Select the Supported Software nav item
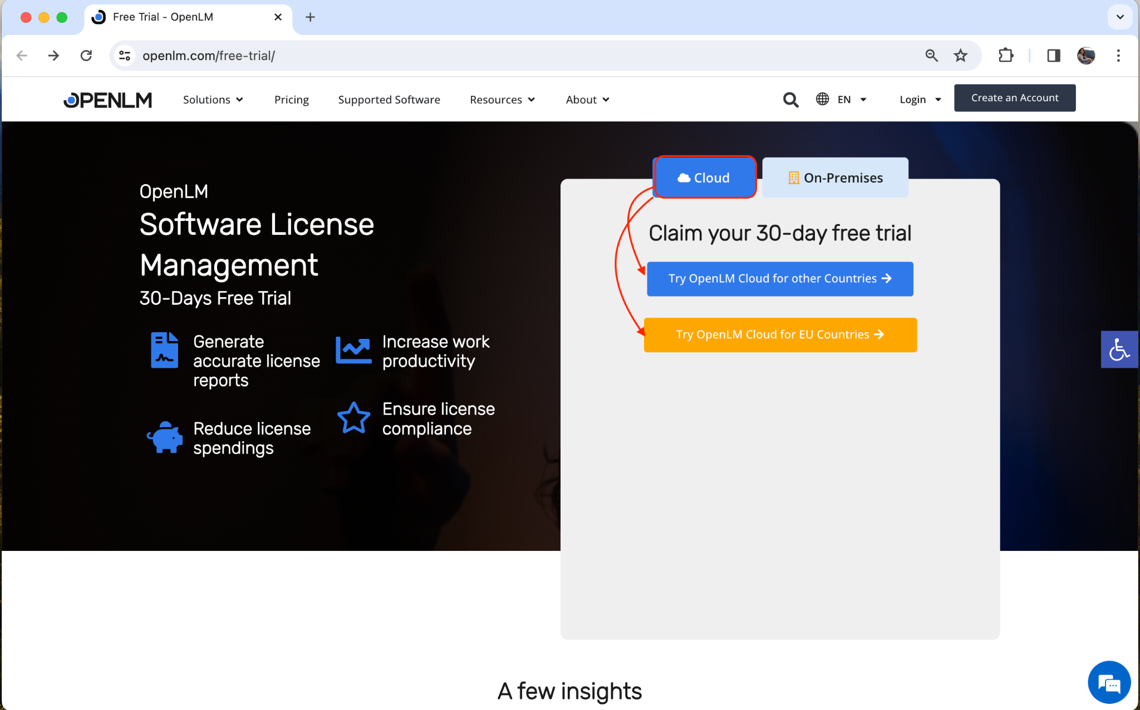1140x710 pixels. [389, 99]
